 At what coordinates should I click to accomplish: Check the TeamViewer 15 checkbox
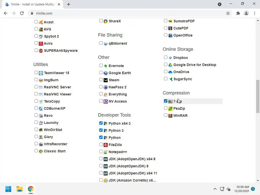(36, 72)
